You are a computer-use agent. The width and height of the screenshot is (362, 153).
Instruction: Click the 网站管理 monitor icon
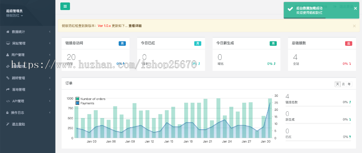[8, 43]
